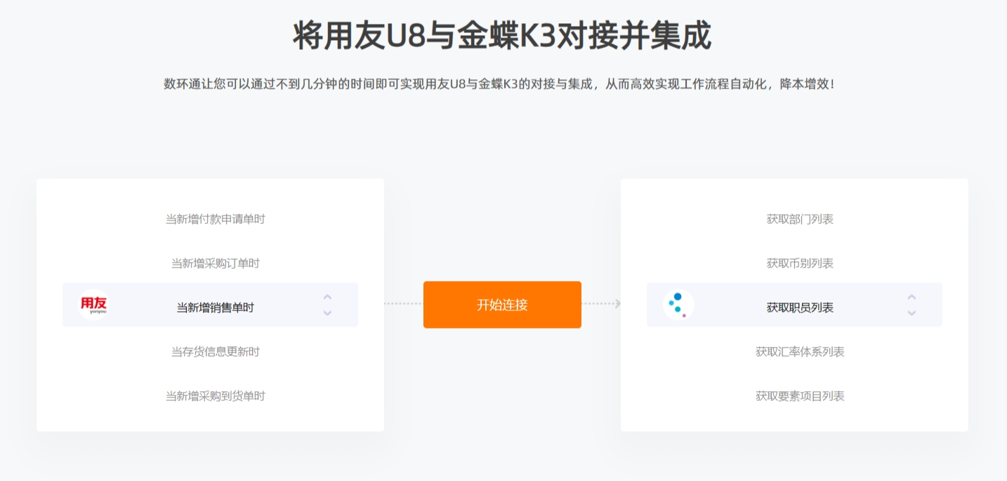
Task: Choose 获取部门列表 action option
Action: coord(800,219)
